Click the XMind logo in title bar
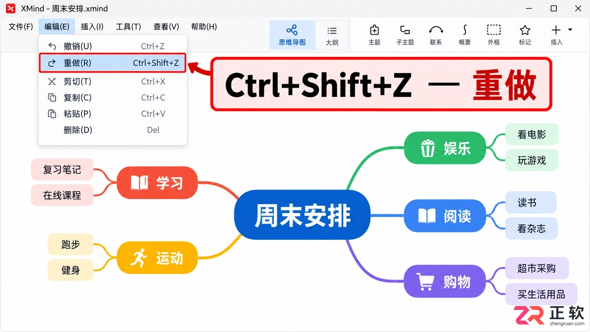 pos(11,8)
